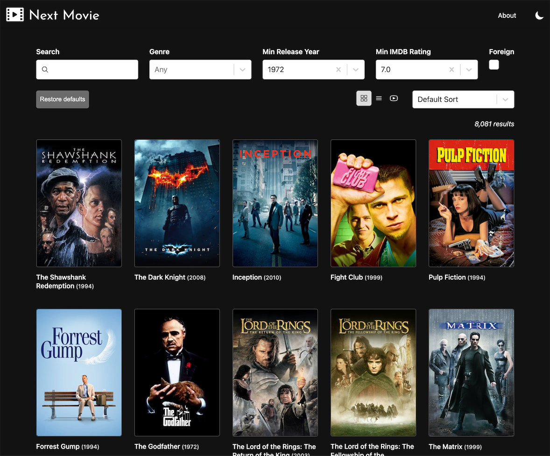Open The Return of the King poster
This screenshot has height=456, width=550.
pyautogui.click(x=275, y=372)
